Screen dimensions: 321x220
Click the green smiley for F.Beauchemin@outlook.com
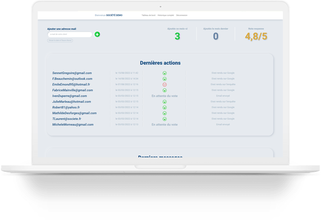(x=165, y=79)
